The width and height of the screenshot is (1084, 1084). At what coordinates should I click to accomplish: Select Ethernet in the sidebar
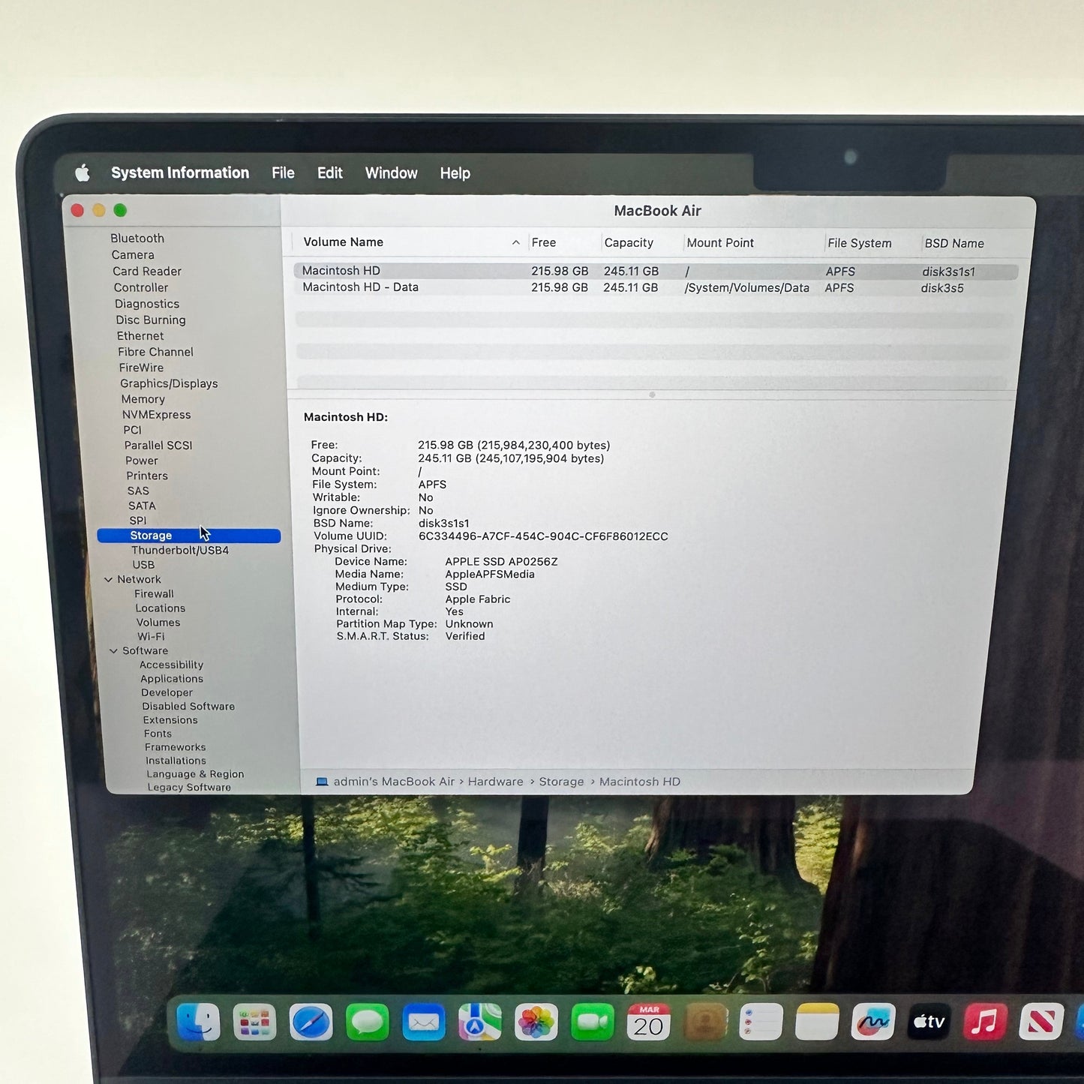tap(140, 336)
